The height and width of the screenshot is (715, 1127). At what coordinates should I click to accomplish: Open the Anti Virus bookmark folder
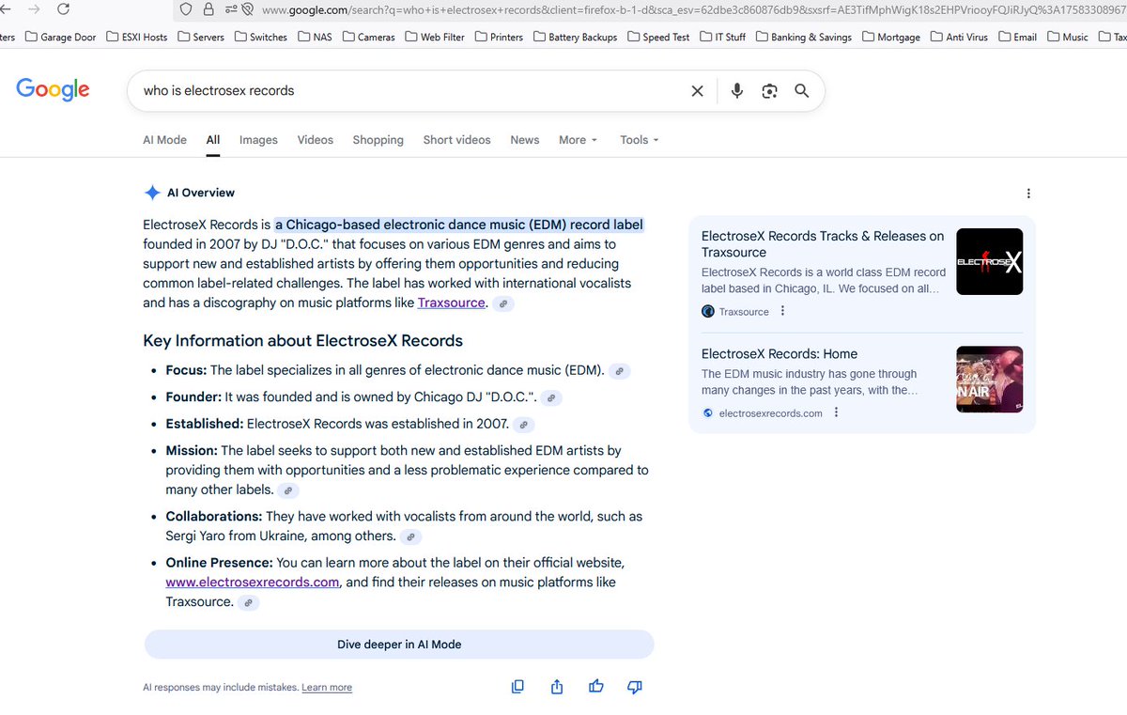coord(961,37)
